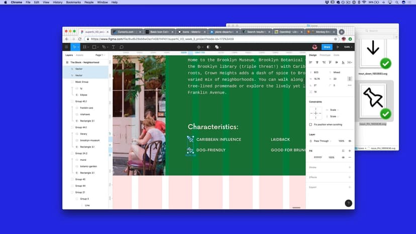This screenshot has width=416, height=234.
Task: Click the constrain proportions icon
Action: (x=349, y=79)
